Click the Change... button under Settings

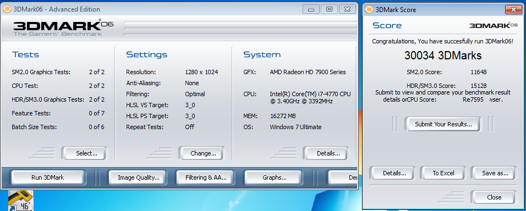(201, 153)
